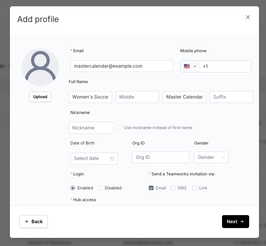Viewport: 266px width, 246px height.
Task: Click the Email input field
Action: (x=121, y=66)
